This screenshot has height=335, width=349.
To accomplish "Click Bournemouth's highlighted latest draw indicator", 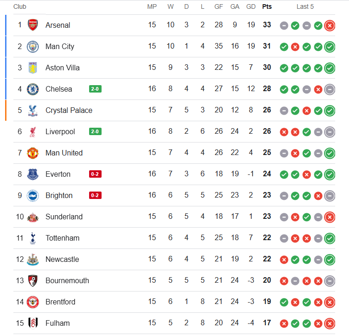I will [x=330, y=281].
